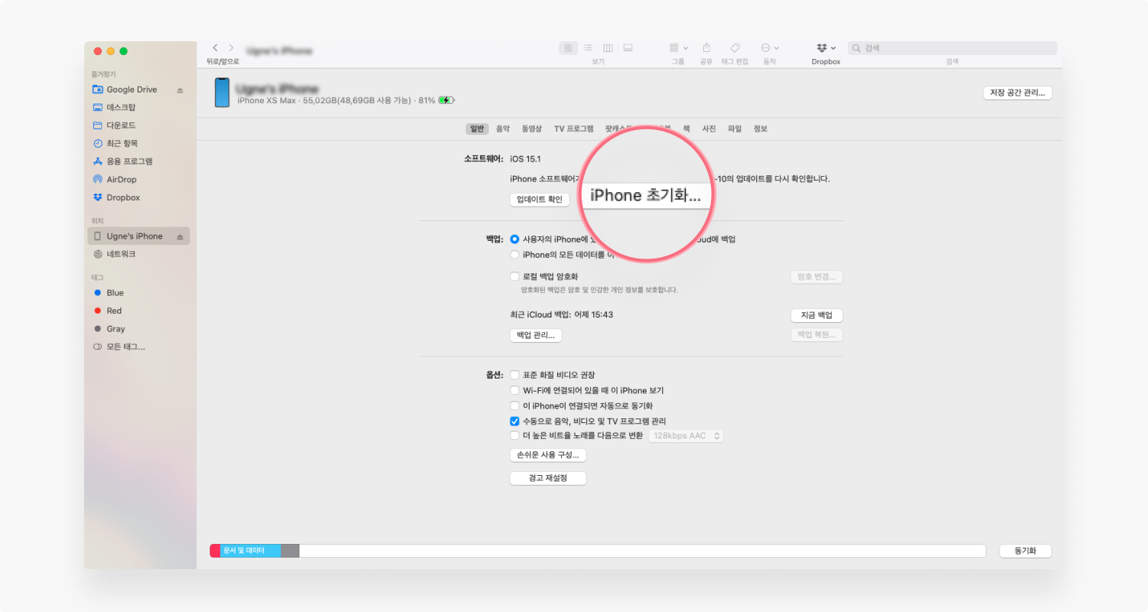Click the tag edit toolbar icon
1148x612 pixels.
[735, 47]
